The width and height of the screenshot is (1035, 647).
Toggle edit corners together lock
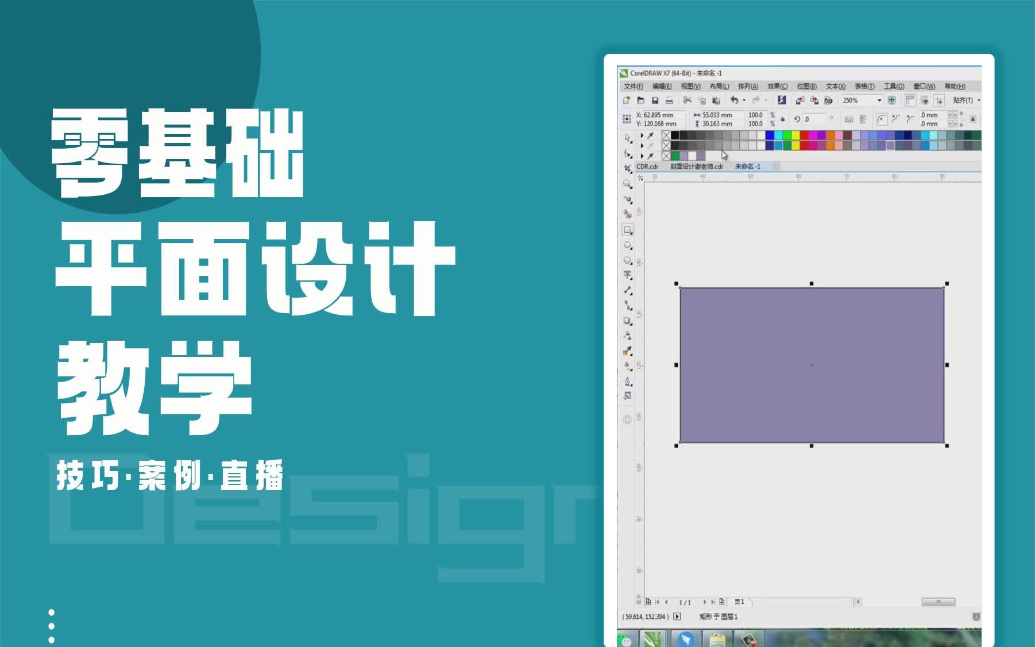click(x=972, y=119)
